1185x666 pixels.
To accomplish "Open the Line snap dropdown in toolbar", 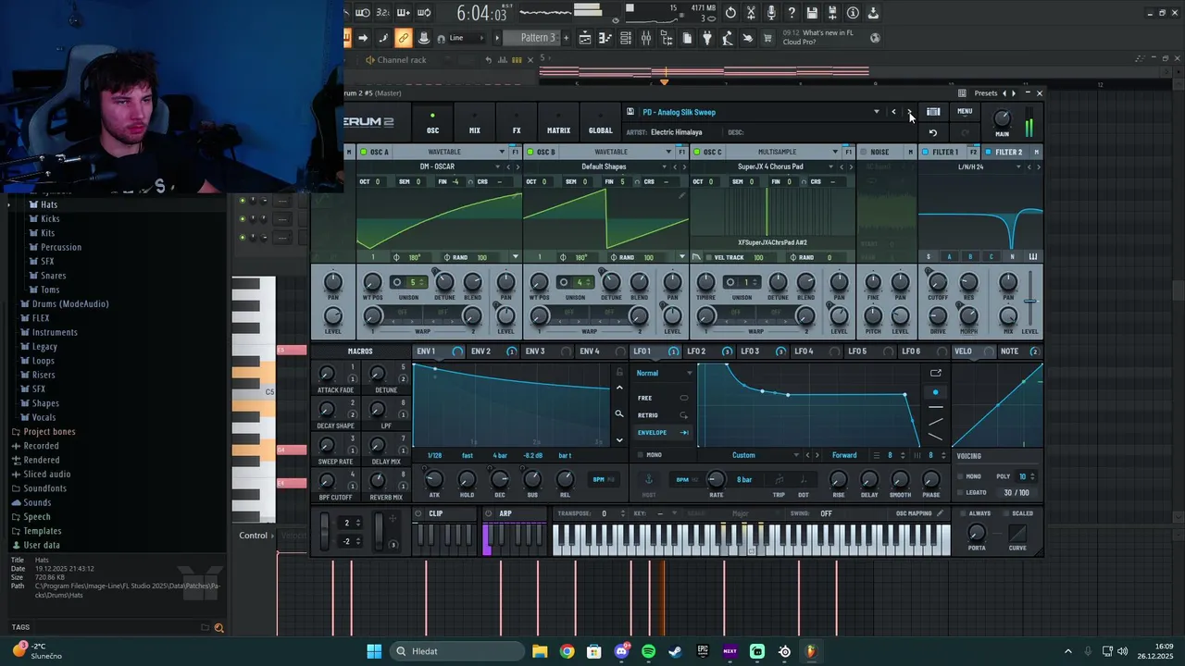I will (x=466, y=38).
